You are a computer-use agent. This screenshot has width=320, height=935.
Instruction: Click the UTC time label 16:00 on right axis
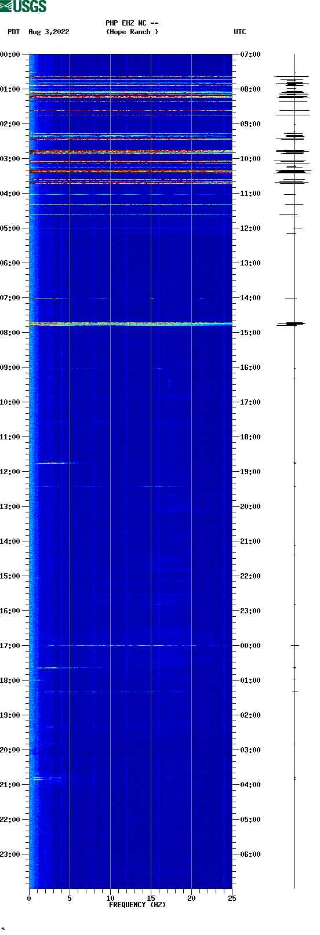pos(250,368)
